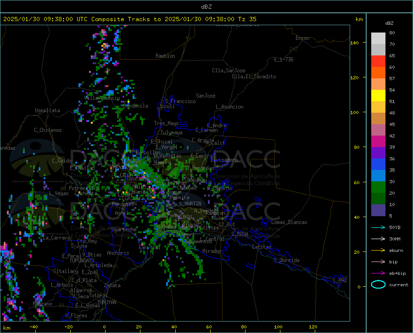
Task: Click the S_MARTIN city label
Action: click(190, 204)
